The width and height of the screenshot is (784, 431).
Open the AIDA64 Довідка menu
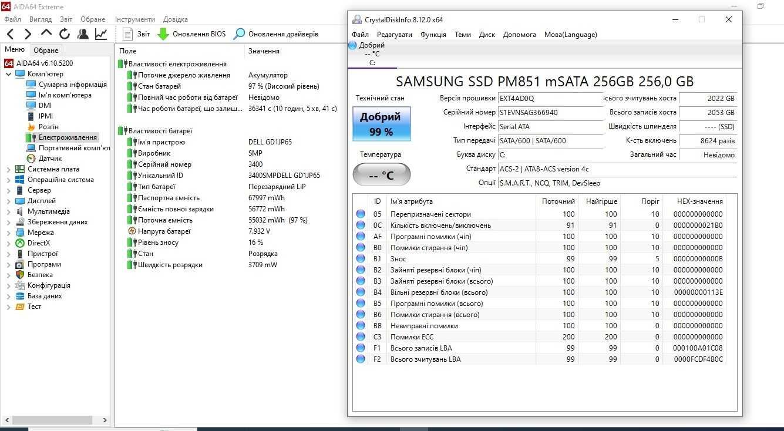coord(176,19)
